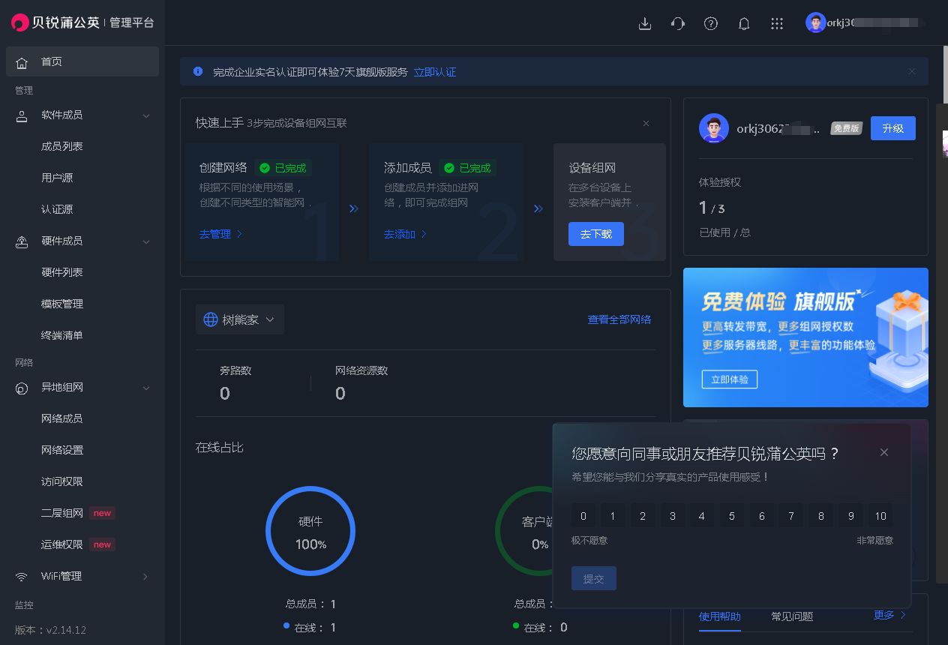Screen dimensions: 948x645
Task: Click the 贝锐蒲公英 logo
Action: (56, 22)
